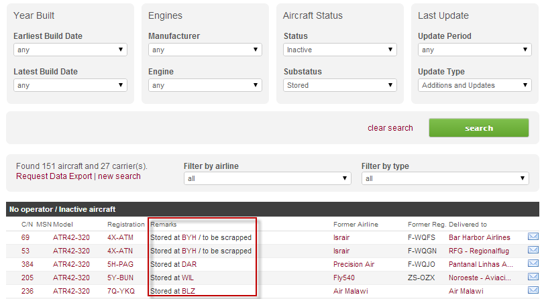Open the Substatus dropdown showing Stored

click(x=340, y=85)
